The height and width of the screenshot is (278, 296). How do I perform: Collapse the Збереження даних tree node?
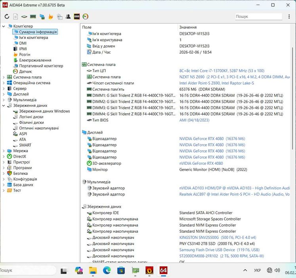4,106
